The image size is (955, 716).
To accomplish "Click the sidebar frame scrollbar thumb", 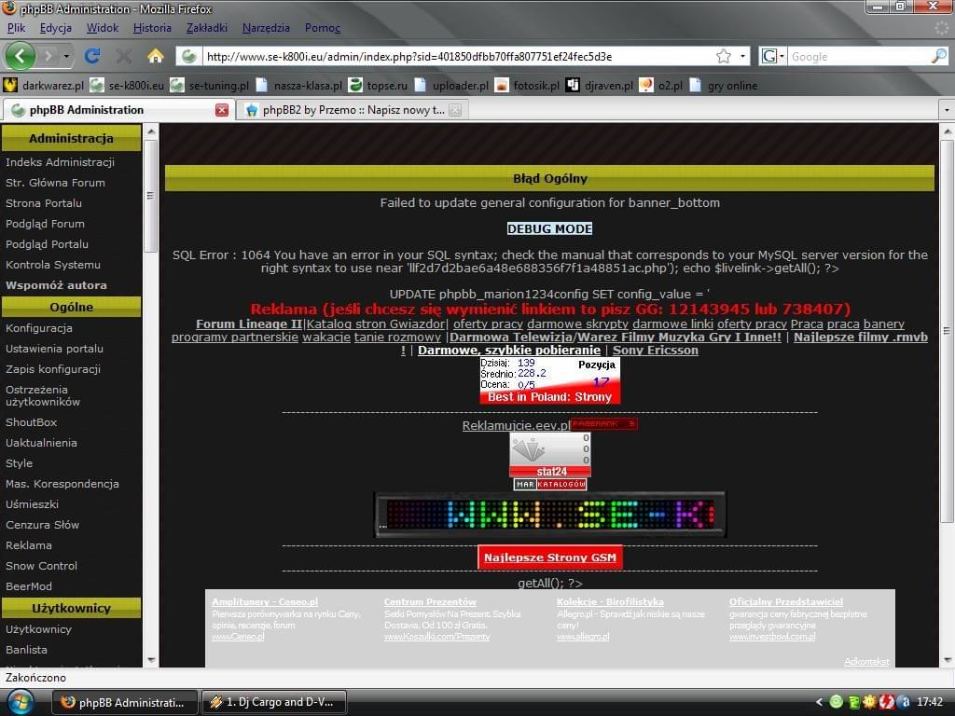I will pyautogui.click(x=150, y=195).
